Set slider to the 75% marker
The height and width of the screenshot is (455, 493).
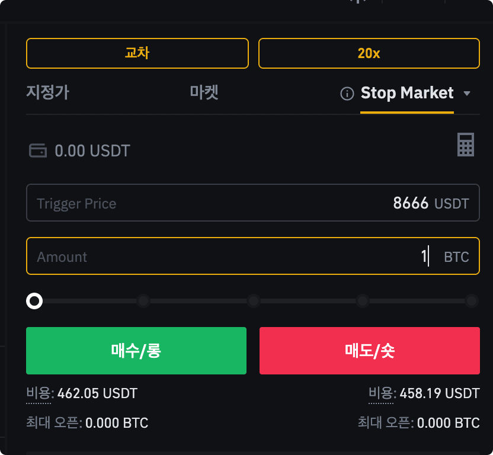pos(363,301)
